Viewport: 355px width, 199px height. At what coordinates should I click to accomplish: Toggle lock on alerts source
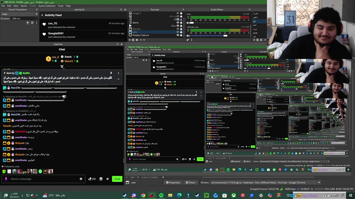(x=181, y=23)
